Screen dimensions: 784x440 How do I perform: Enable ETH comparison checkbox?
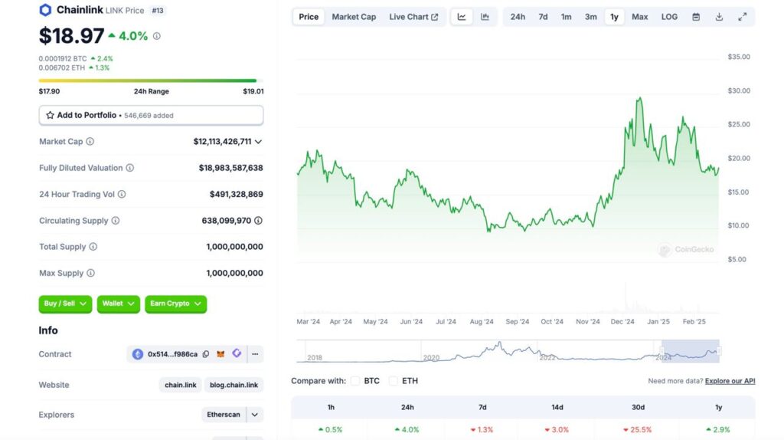coord(394,381)
